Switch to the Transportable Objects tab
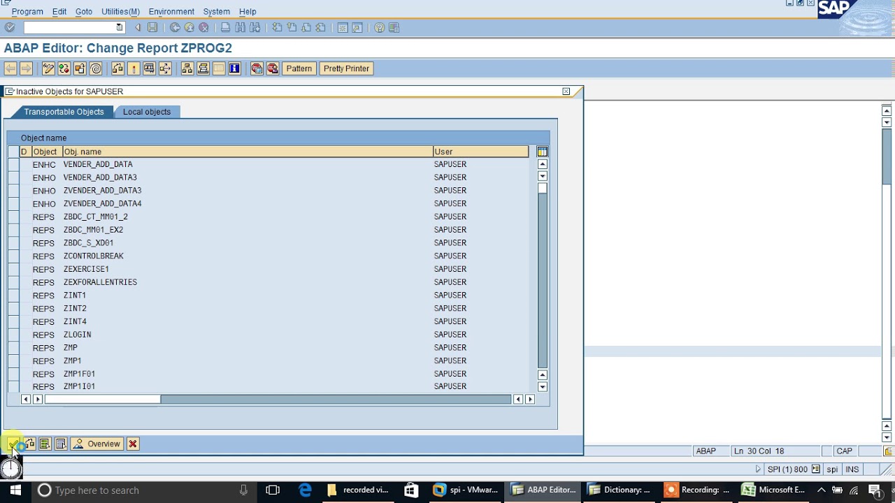The width and height of the screenshot is (895, 503). [64, 112]
